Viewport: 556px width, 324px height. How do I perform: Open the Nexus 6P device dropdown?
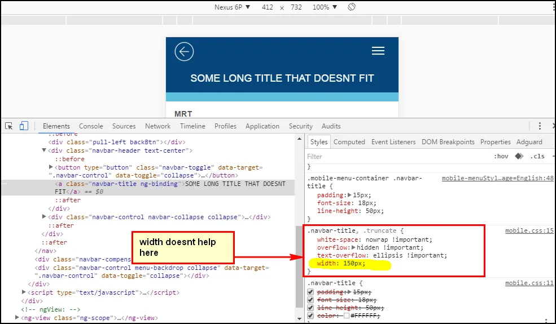point(232,7)
